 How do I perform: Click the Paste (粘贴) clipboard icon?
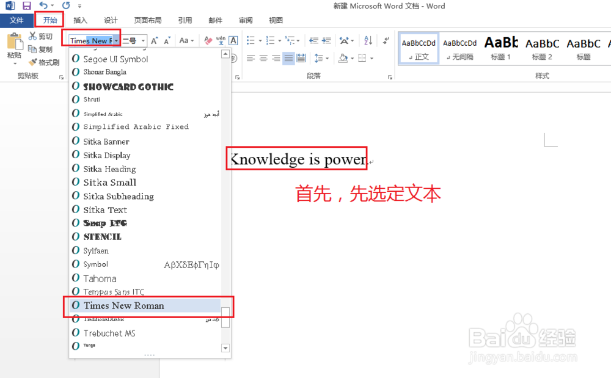coord(15,42)
